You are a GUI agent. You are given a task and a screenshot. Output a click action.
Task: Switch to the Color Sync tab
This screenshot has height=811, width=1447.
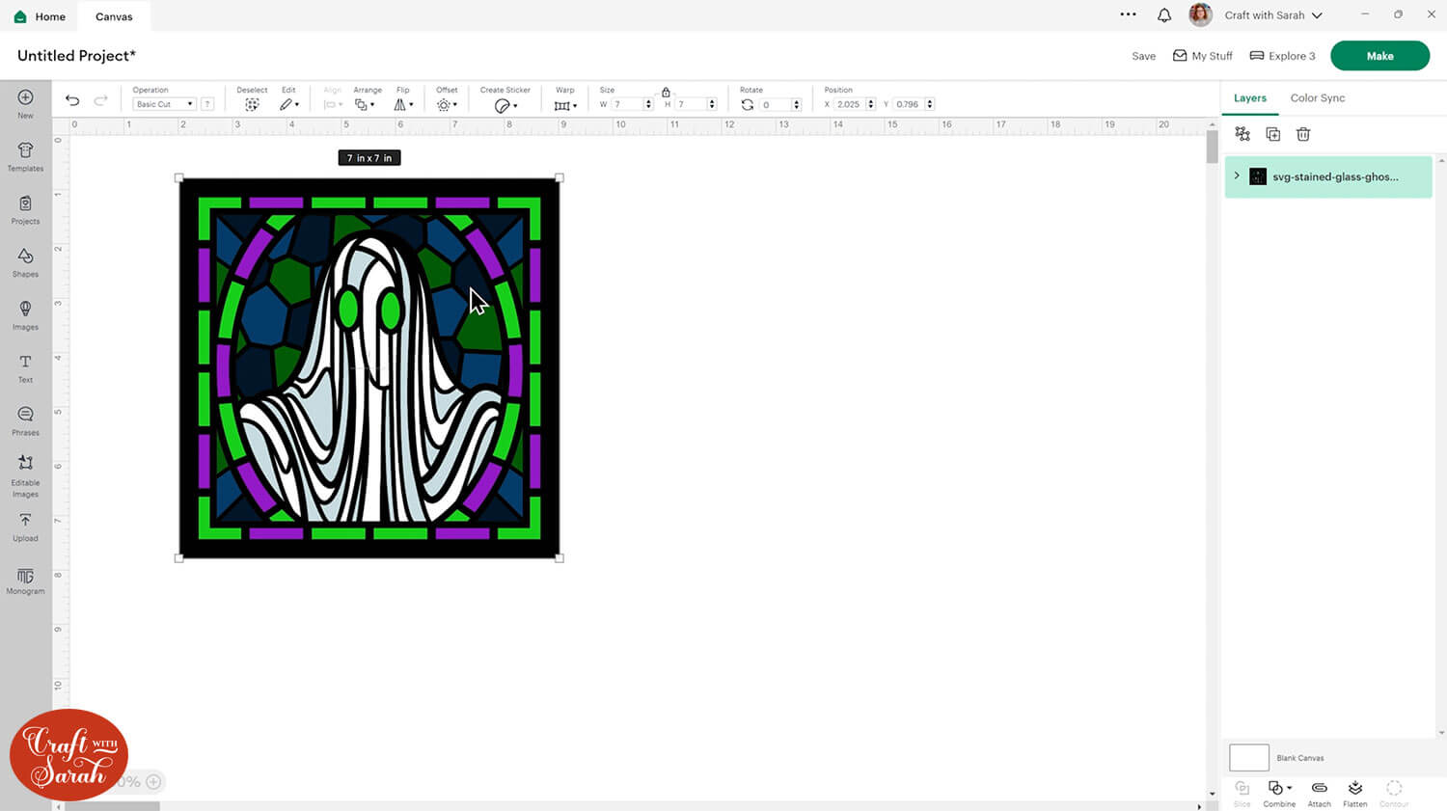click(1317, 97)
